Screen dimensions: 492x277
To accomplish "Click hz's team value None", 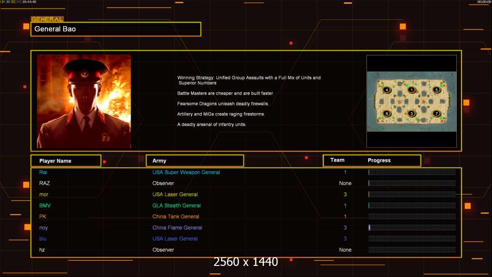I will click(345, 250).
